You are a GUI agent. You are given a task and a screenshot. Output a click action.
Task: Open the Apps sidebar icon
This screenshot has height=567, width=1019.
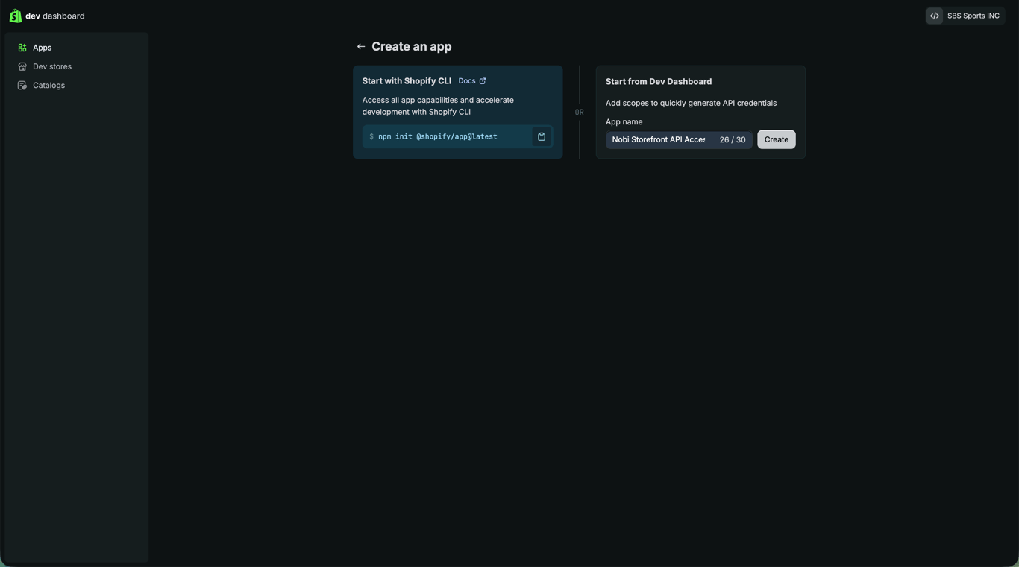pyautogui.click(x=22, y=48)
